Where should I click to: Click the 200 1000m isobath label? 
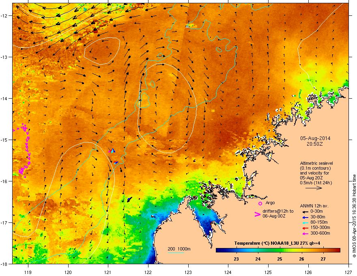(179, 249)
